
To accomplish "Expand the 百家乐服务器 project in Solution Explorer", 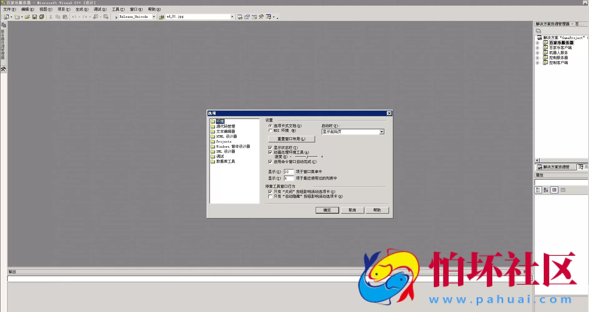I will pyautogui.click(x=538, y=43).
